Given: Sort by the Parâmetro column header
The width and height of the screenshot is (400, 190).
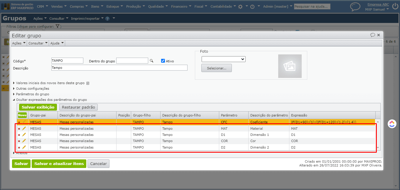Looking at the screenshot, I should [234, 115].
